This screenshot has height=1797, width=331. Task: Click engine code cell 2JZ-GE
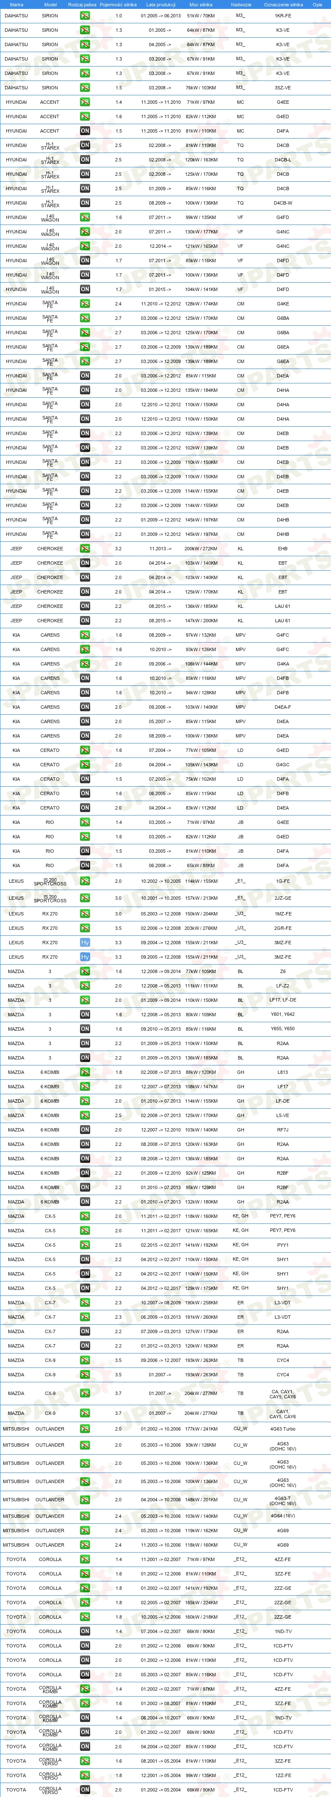click(x=283, y=898)
